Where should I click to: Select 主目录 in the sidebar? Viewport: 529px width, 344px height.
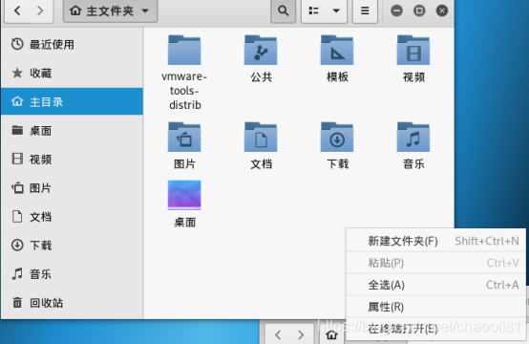[x=72, y=101]
